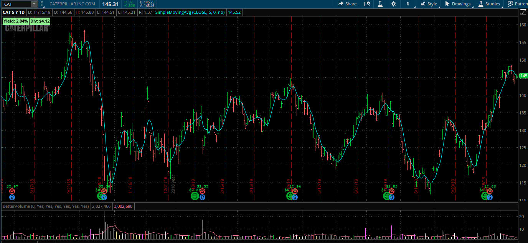Open the D timeframe dropdown
This screenshot has width=528, height=243.
(x=408, y=4)
